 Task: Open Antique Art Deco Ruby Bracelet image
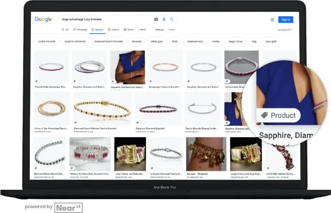(90, 154)
